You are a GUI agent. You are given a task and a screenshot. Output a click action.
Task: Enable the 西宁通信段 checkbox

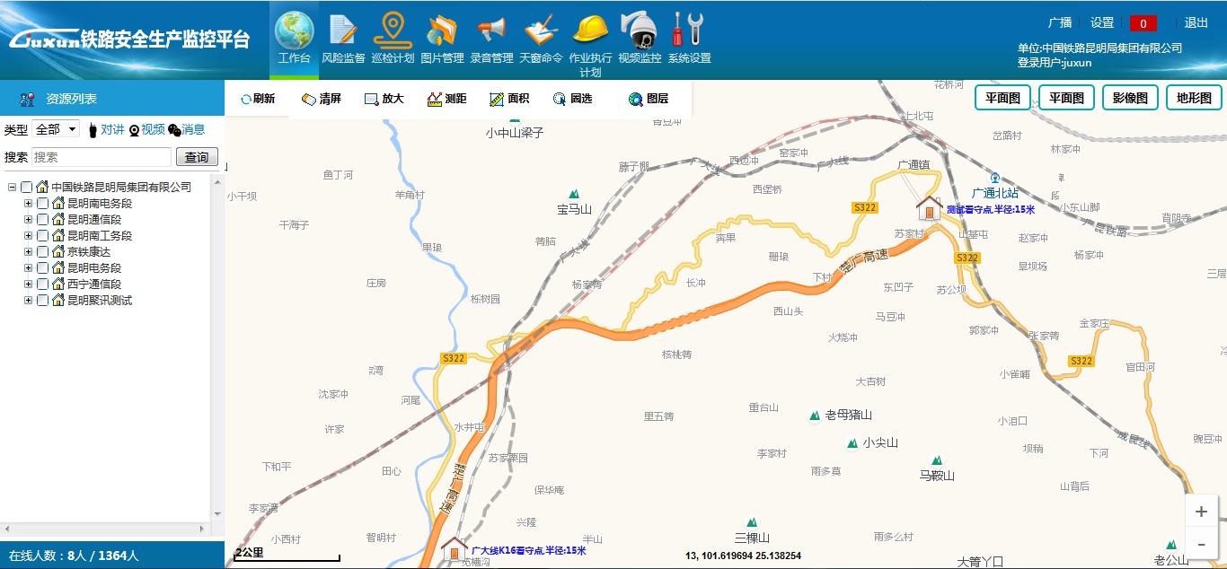point(43,284)
